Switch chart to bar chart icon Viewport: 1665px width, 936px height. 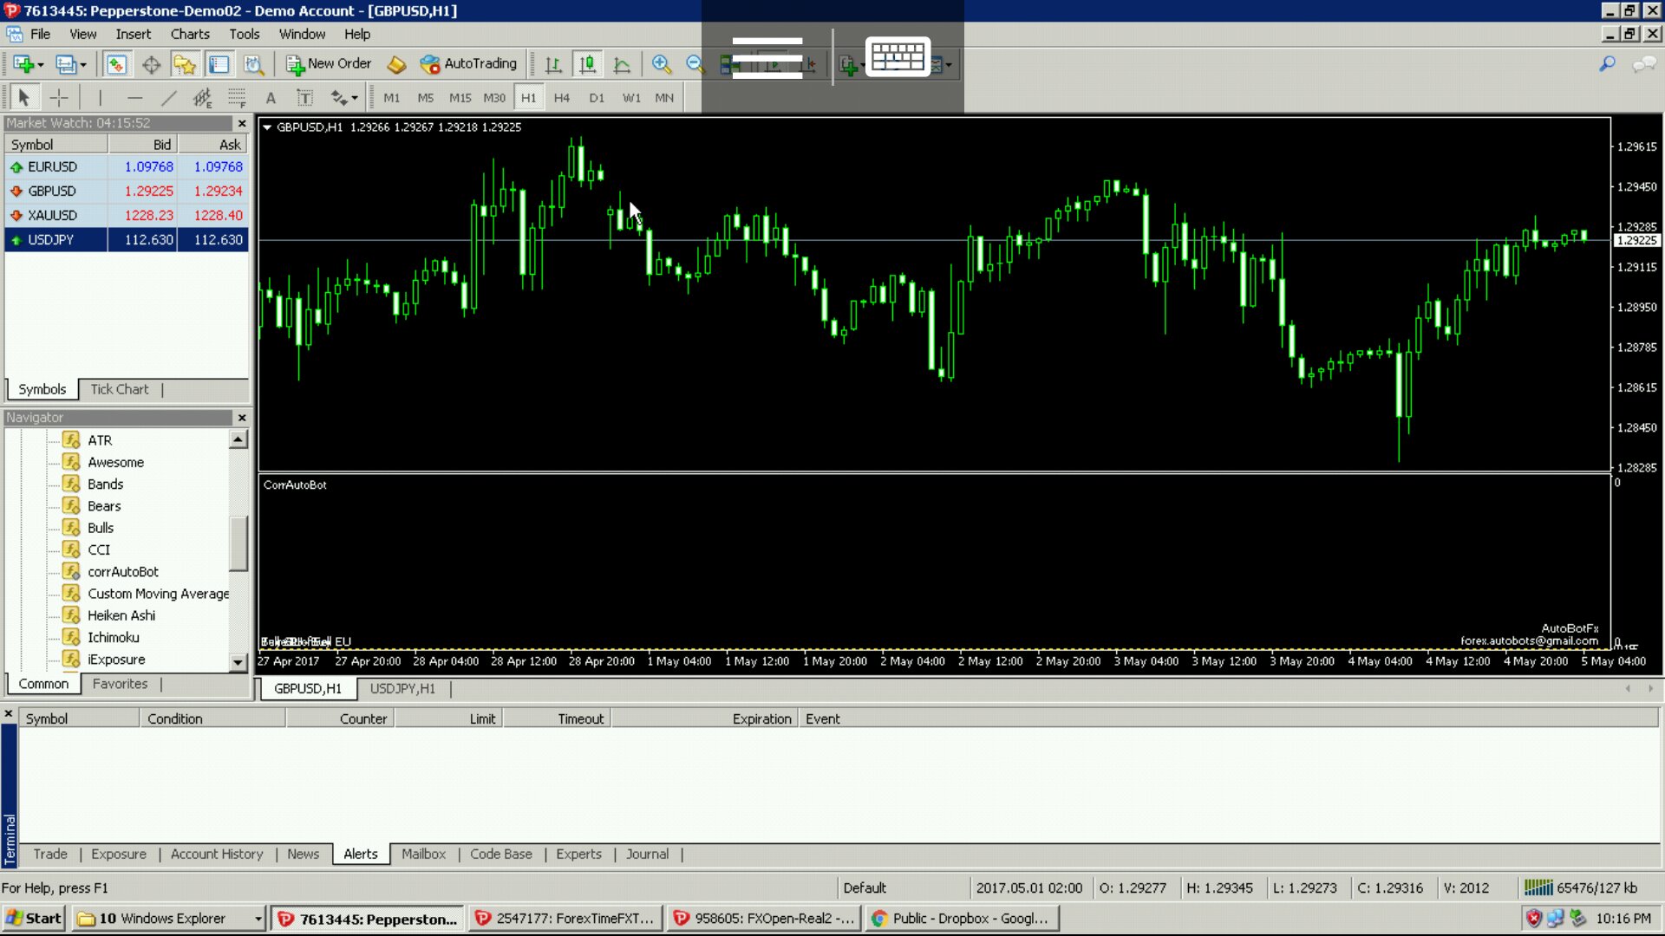click(x=553, y=64)
